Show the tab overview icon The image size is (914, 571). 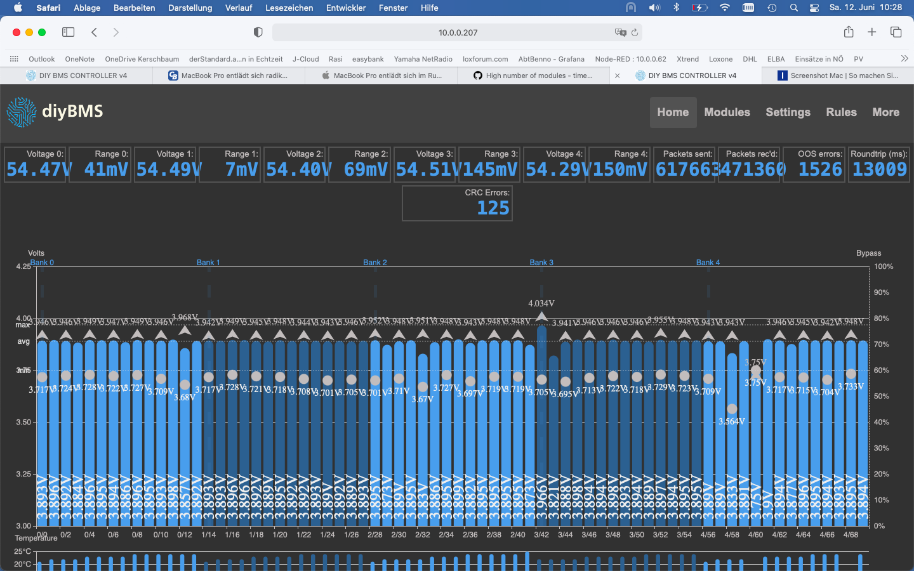coord(896,32)
